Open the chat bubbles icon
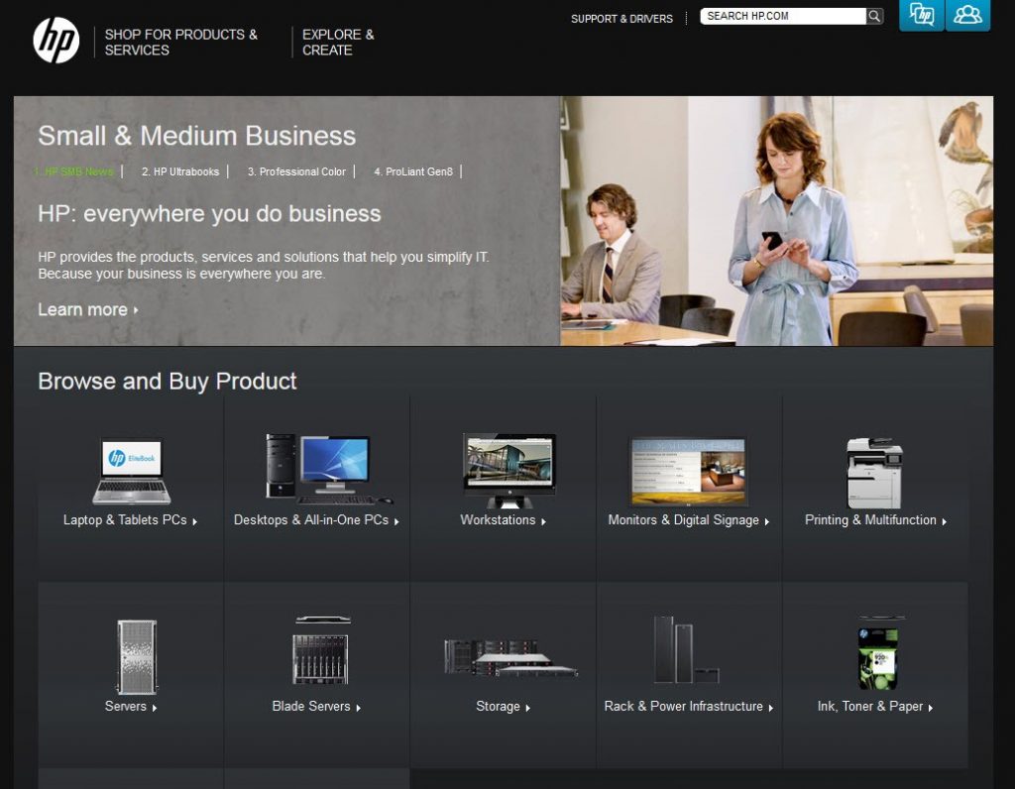1015x789 pixels. [x=921, y=15]
